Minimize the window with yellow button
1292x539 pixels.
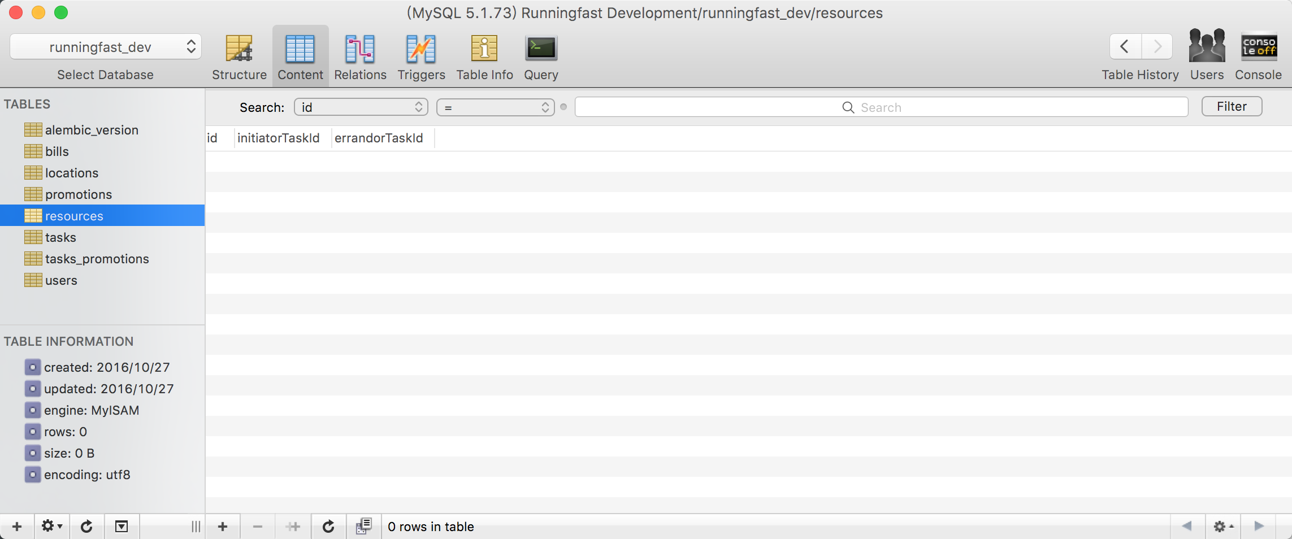(x=38, y=12)
